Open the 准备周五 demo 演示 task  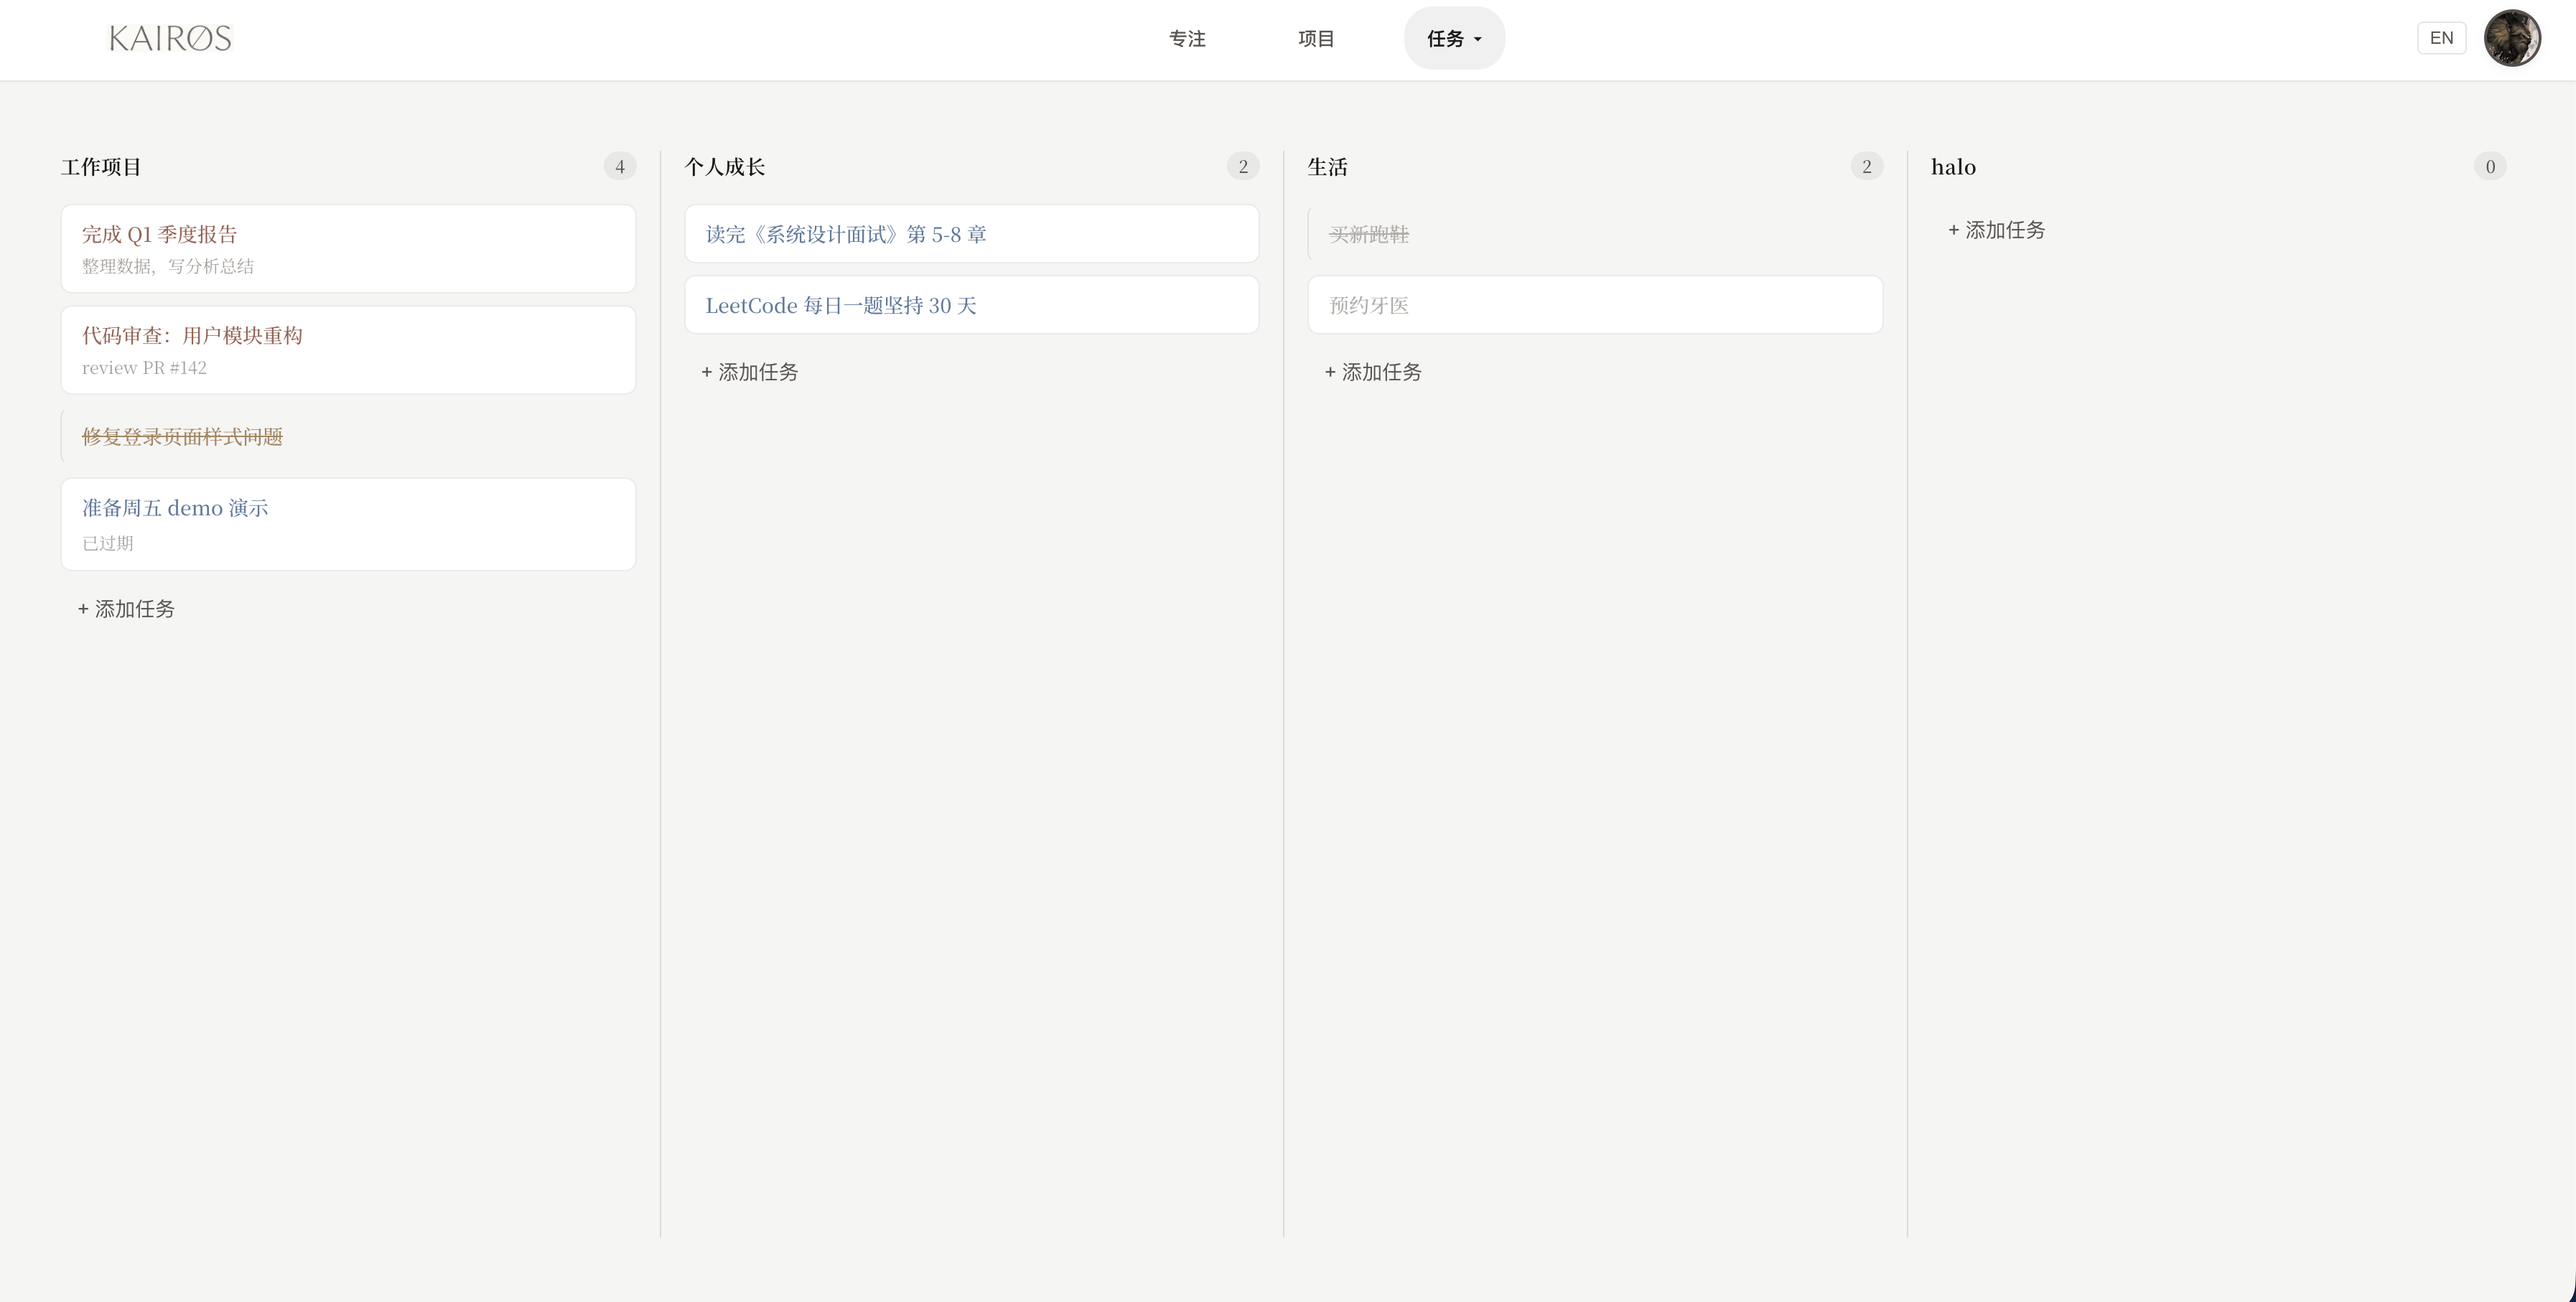click(x=348, y=524)
